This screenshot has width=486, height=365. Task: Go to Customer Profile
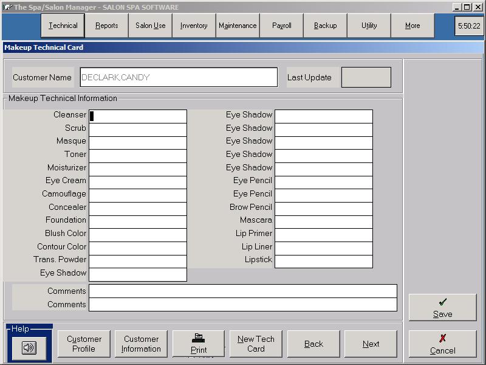[x=84, y=344]
